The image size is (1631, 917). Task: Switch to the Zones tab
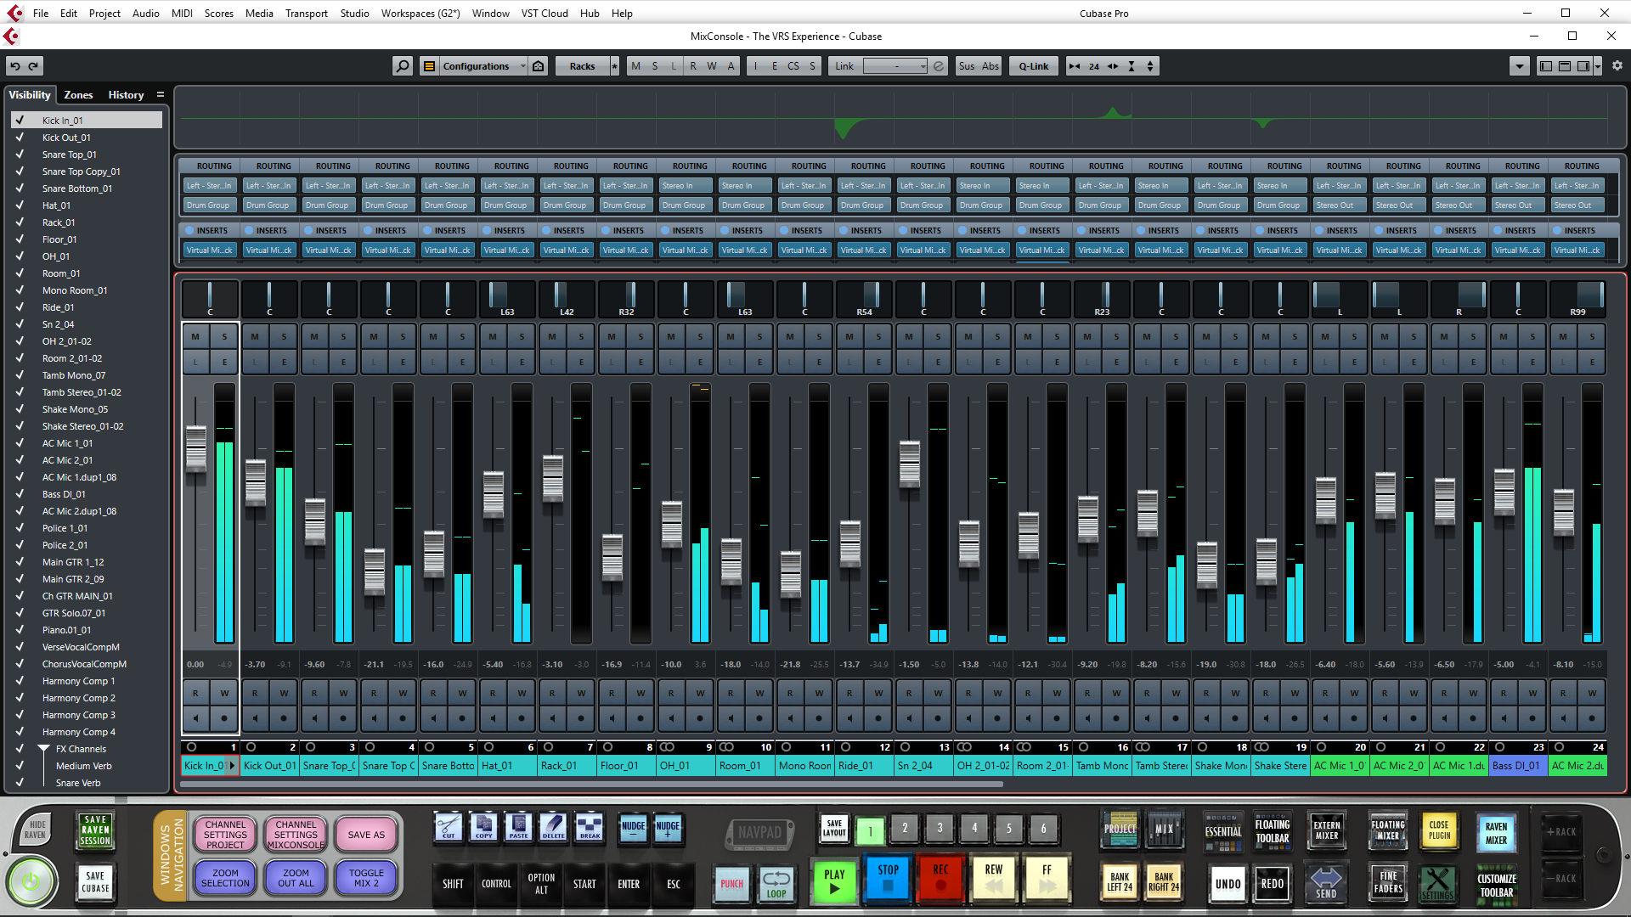pyautogui.click(x=78, y=95)
